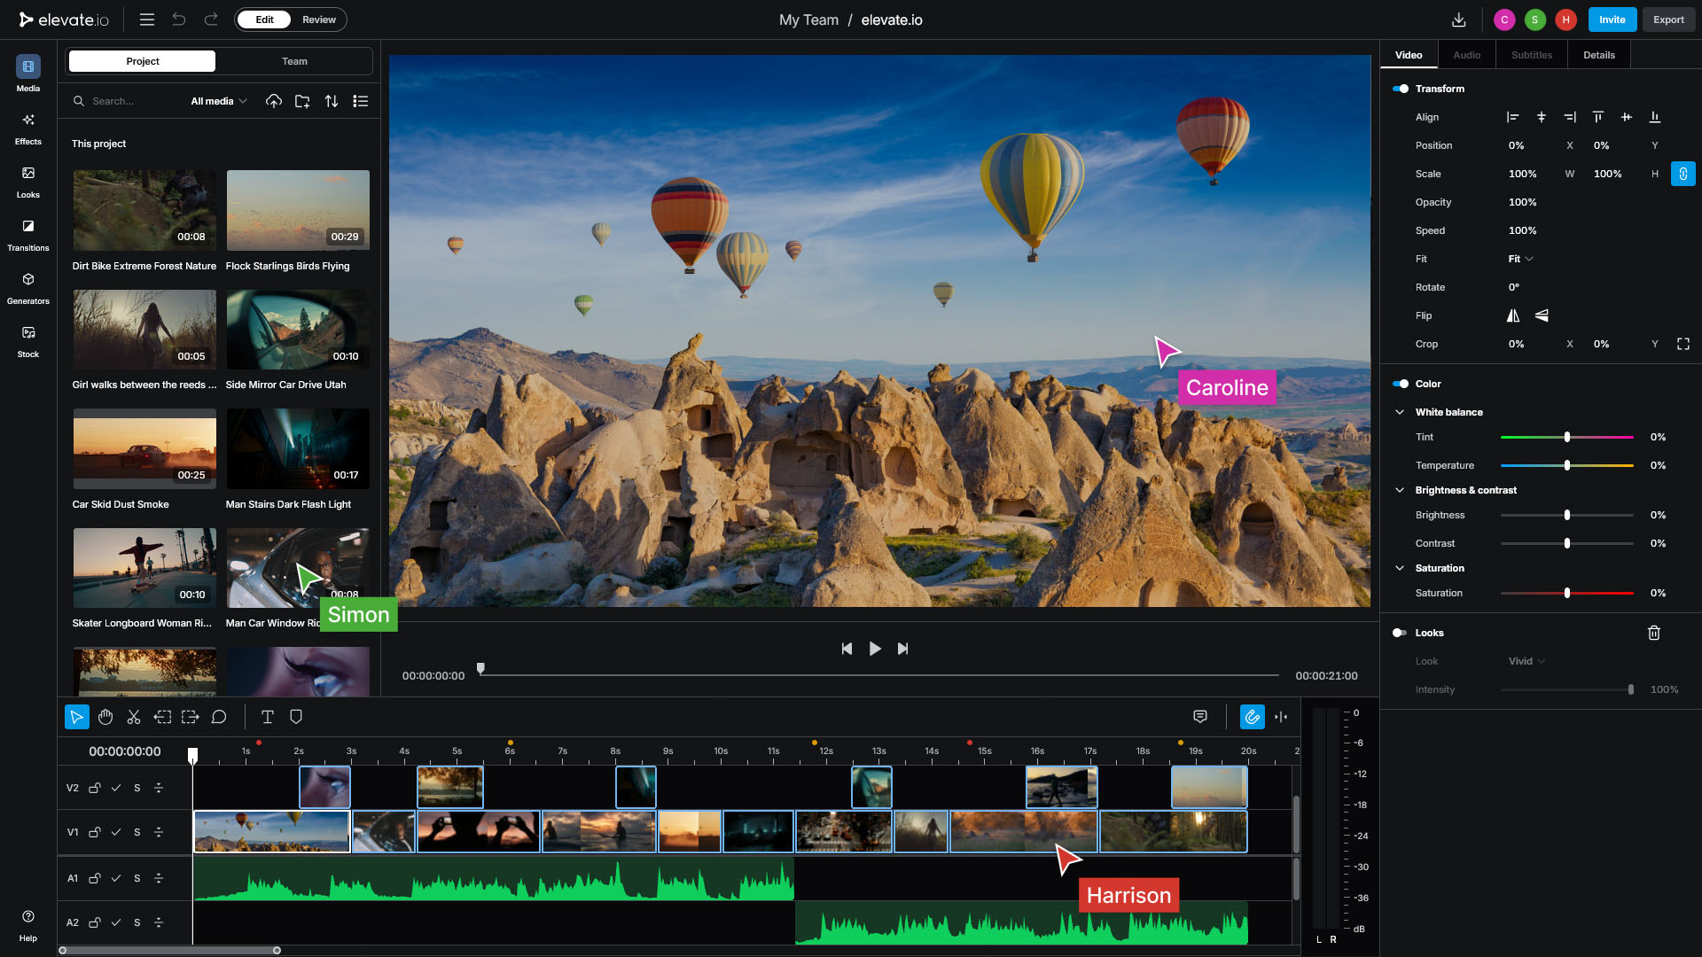1702x957 pixels.
Task: Select the text tool in timeline toolbar
Action: (267, 717)
